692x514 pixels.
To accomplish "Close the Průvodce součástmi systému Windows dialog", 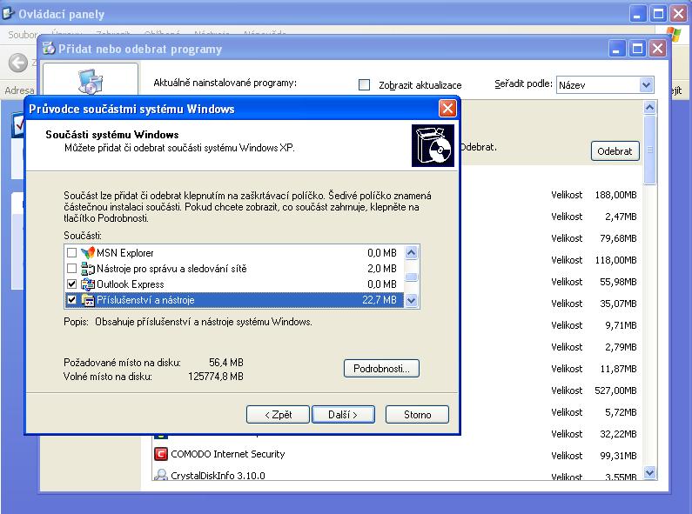I will coord(447,108).
